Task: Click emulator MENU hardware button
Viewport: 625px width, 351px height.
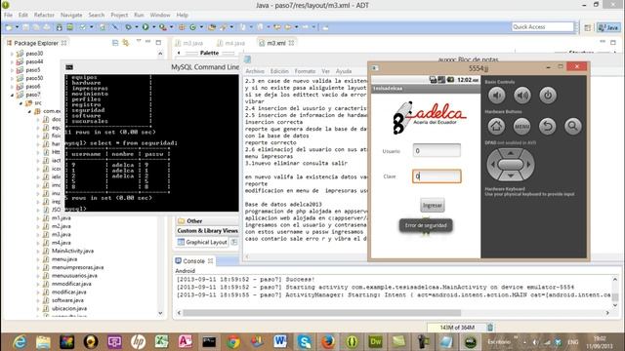Action: (521, 126)
